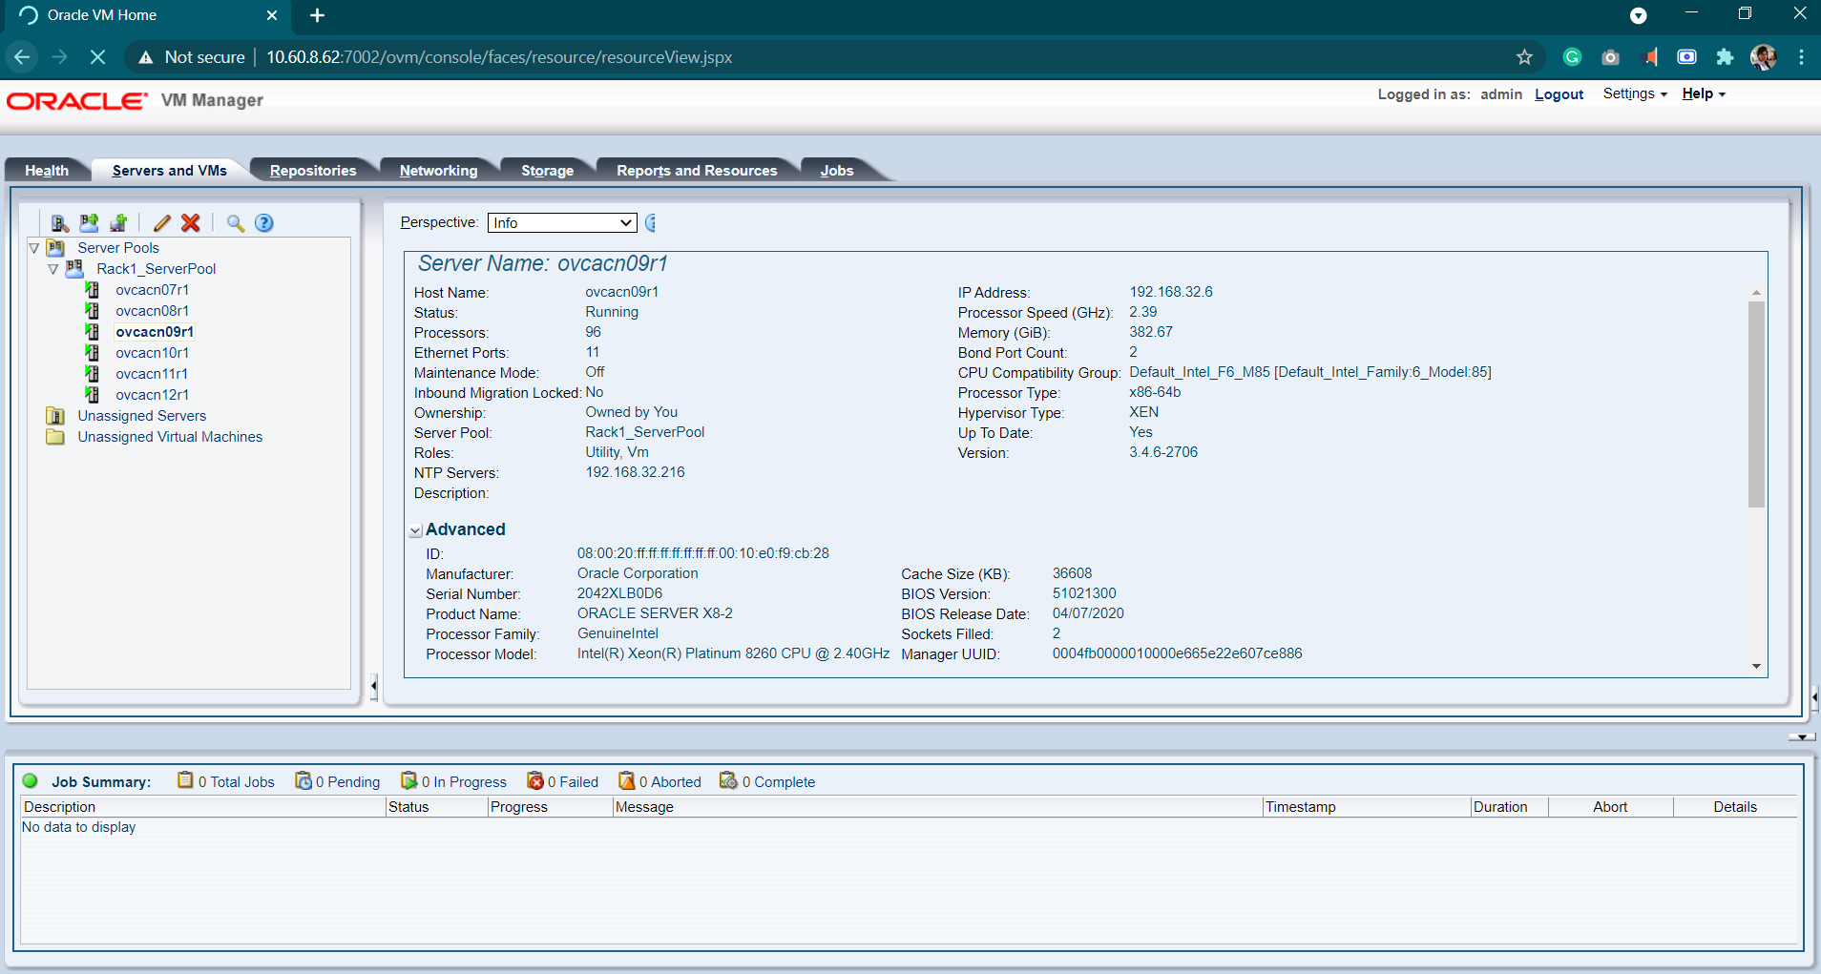Bookmark this page with the star icon
The width and height of the screenshot is (1821, 974).
point(1524,57)
